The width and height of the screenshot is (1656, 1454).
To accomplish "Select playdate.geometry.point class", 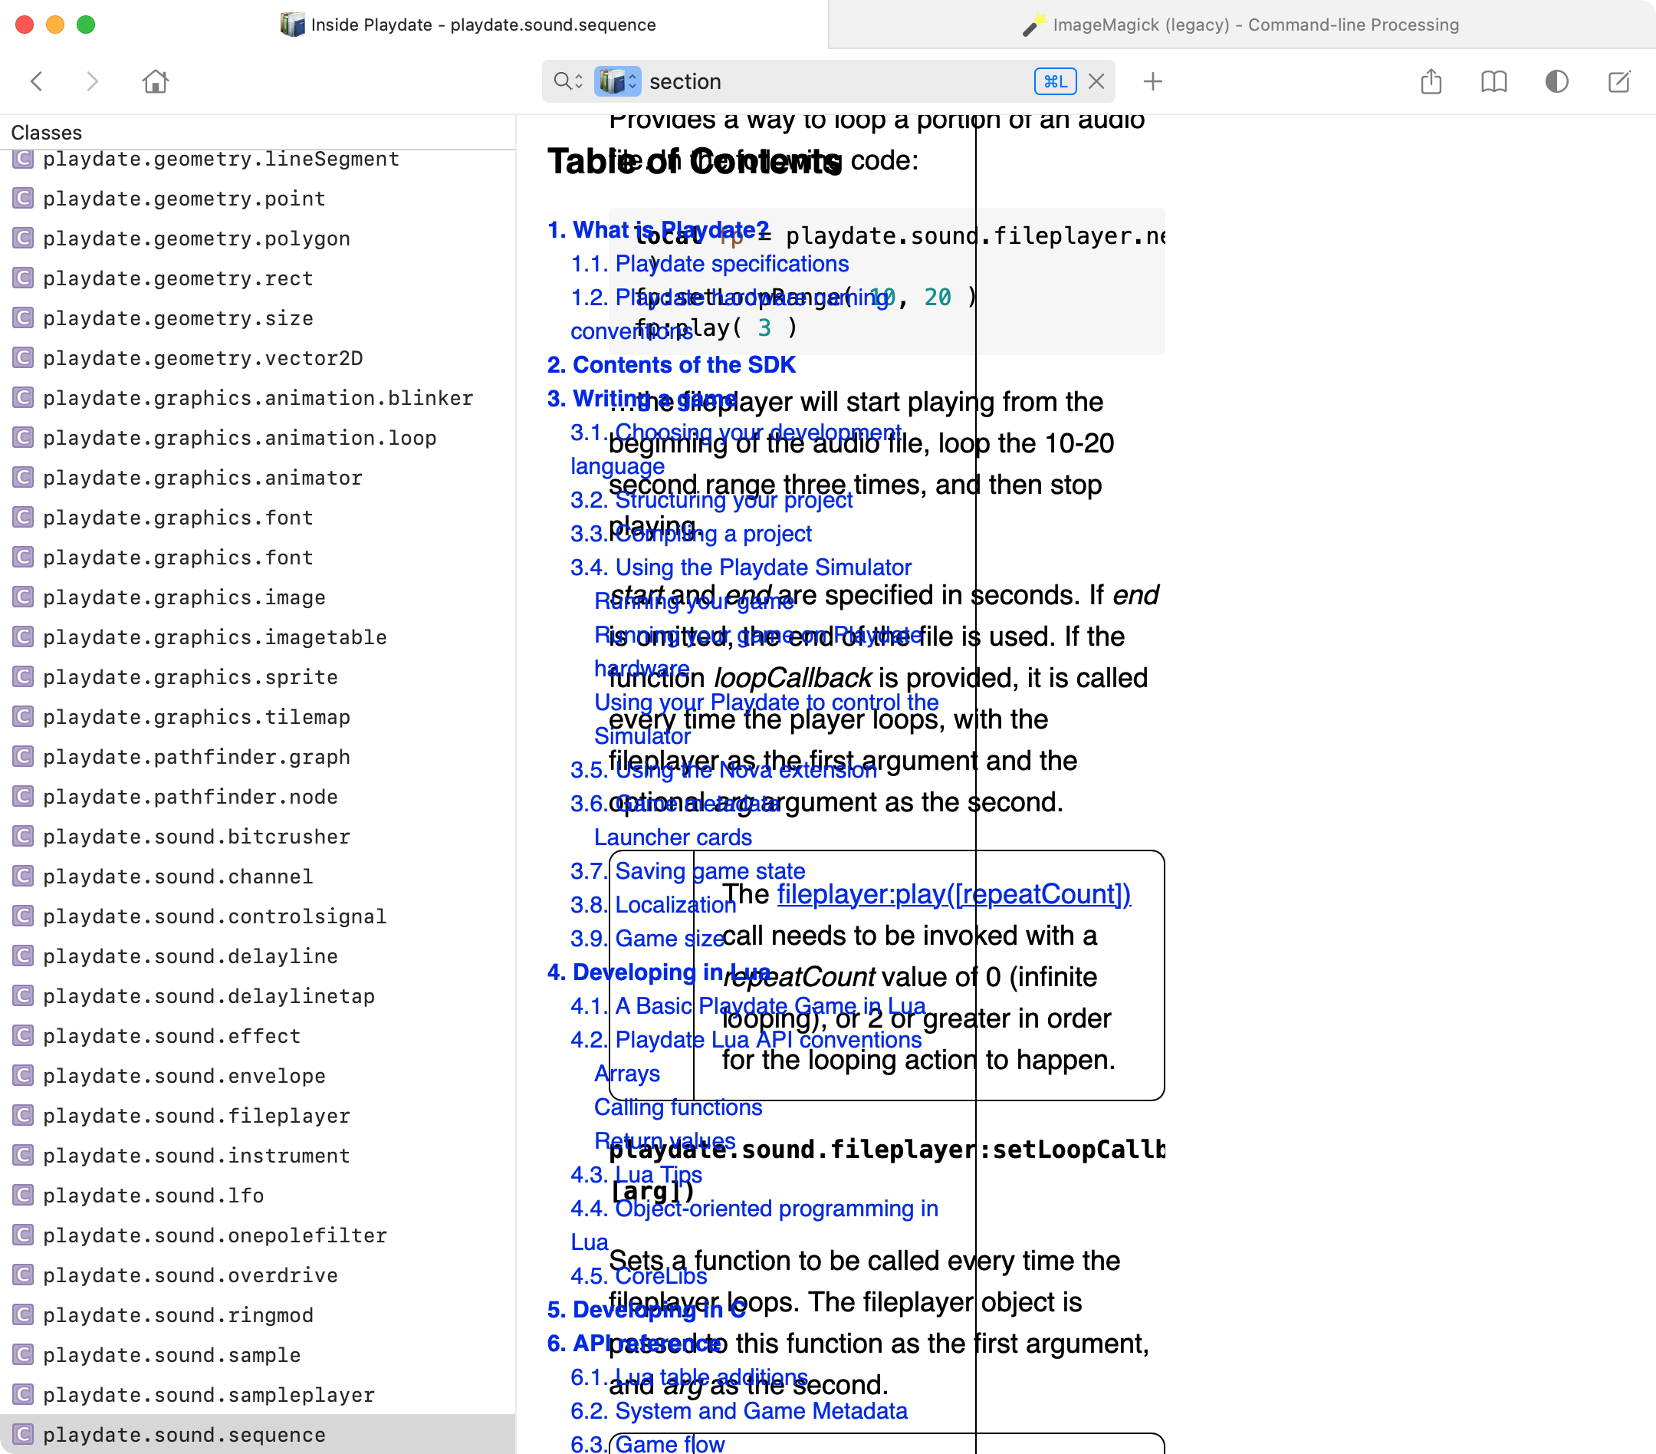I will (258, 199).
